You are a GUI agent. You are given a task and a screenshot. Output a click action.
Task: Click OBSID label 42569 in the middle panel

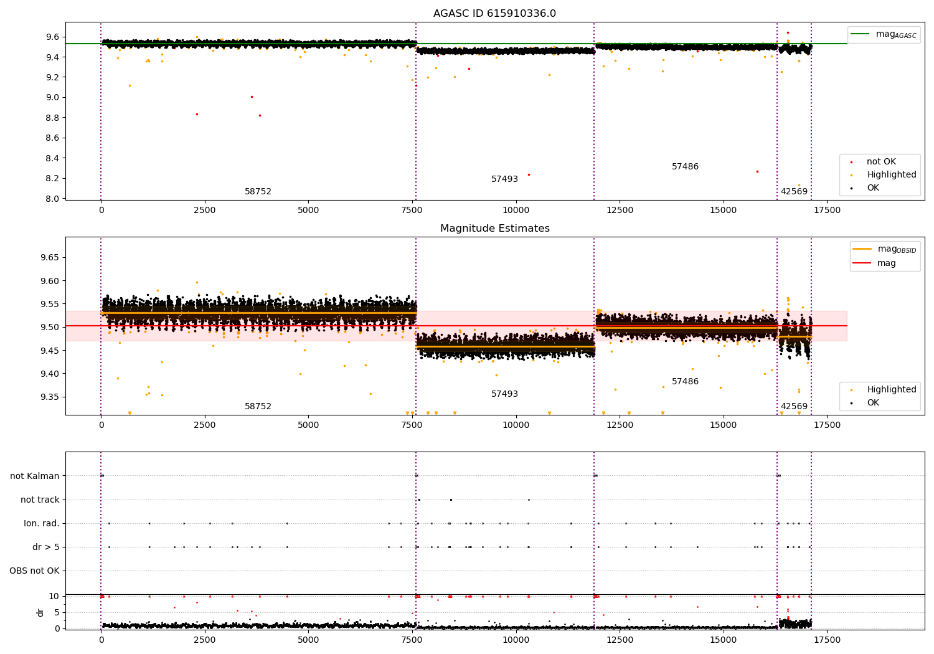(794, 407)
